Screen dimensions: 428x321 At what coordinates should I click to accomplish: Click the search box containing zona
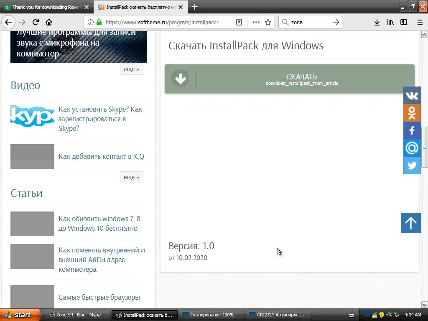[x=310, y=22]
